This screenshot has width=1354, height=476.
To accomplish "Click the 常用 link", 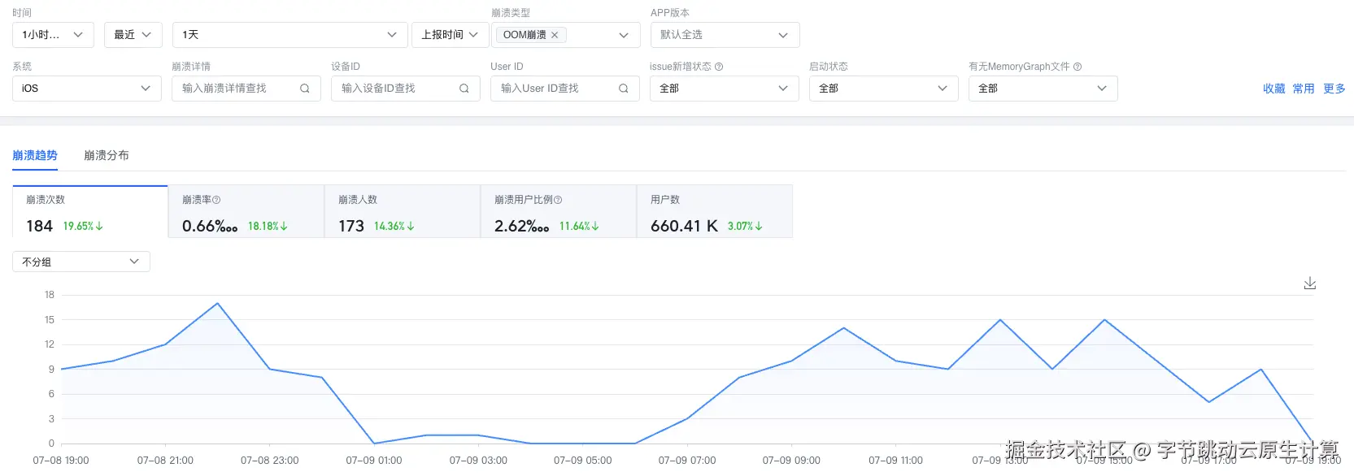I will click(1304, 89).
